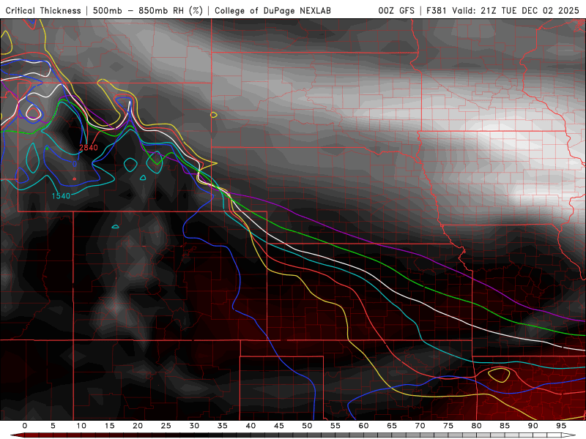Screen dimensions: 586x439
Task: Click the cyan '1540' contour label
Action: pos(61,196)
